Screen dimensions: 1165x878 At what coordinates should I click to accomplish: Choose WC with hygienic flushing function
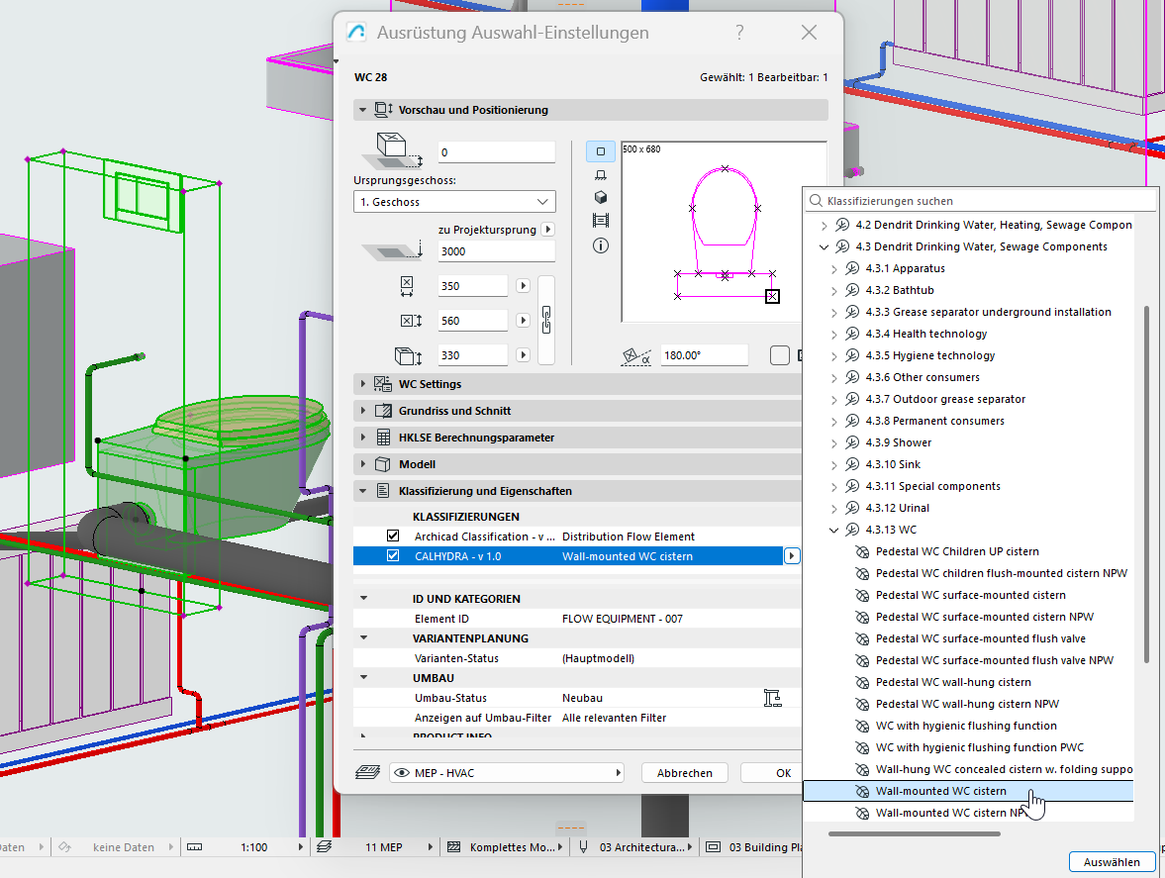966,726
